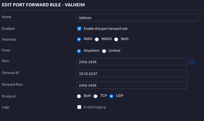Click the UDP label text
Image resolution: width=204 pixels, height=121 pixels.
[120, 96]
